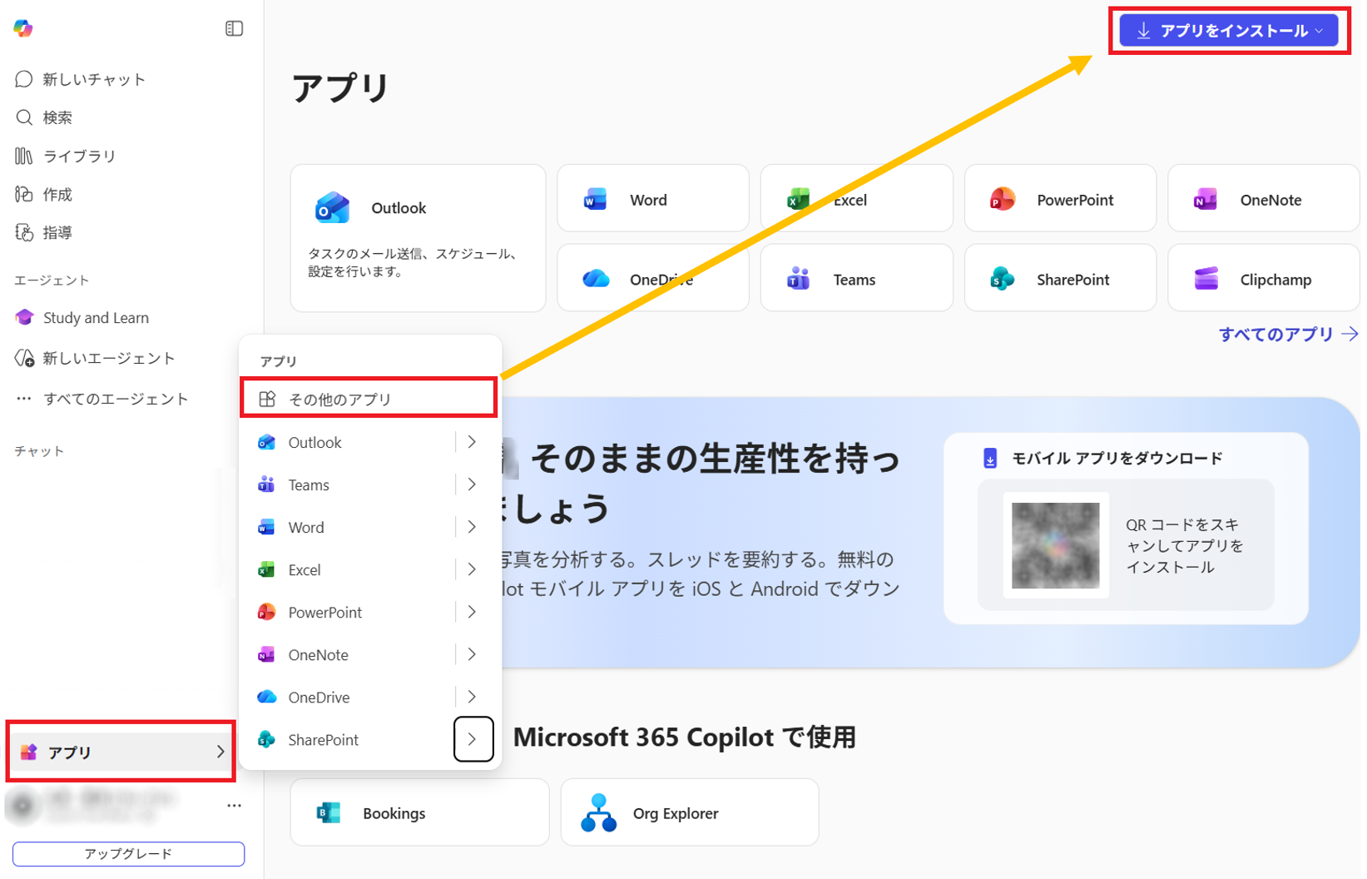Image resolution: width=1367 pixels, height=879 pixels.
Task: Click the OneDrive cloud icon in the tile
Action: (x=596, y=279)
